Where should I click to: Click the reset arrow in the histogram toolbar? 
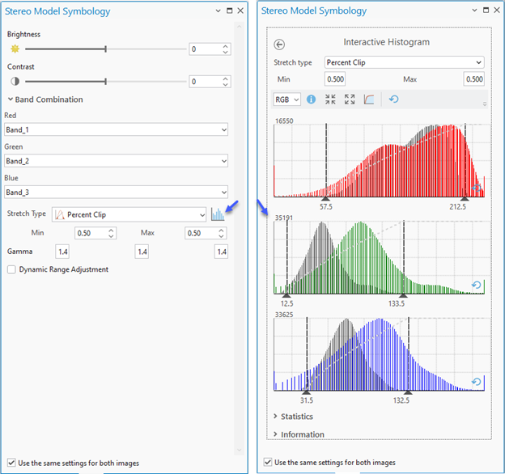(x=393, y=99)
